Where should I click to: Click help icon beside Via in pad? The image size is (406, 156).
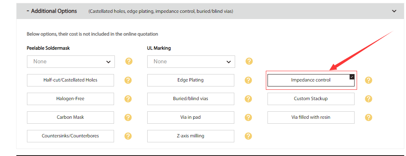[248, 117]
